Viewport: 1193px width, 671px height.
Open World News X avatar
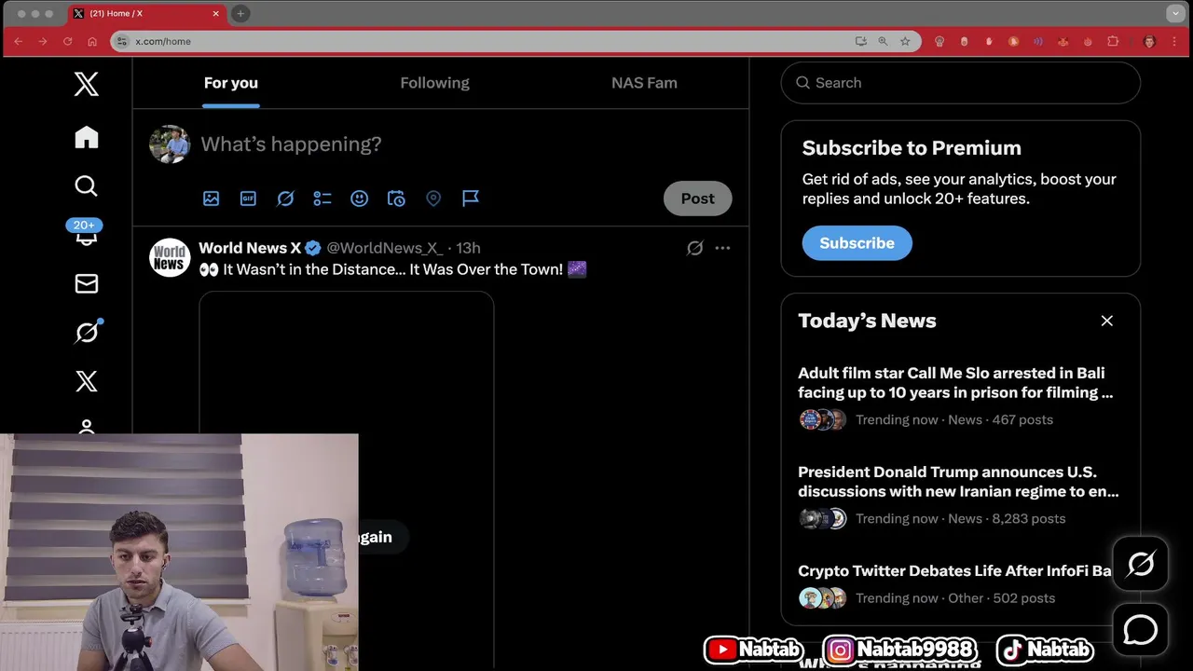[170, 257]
